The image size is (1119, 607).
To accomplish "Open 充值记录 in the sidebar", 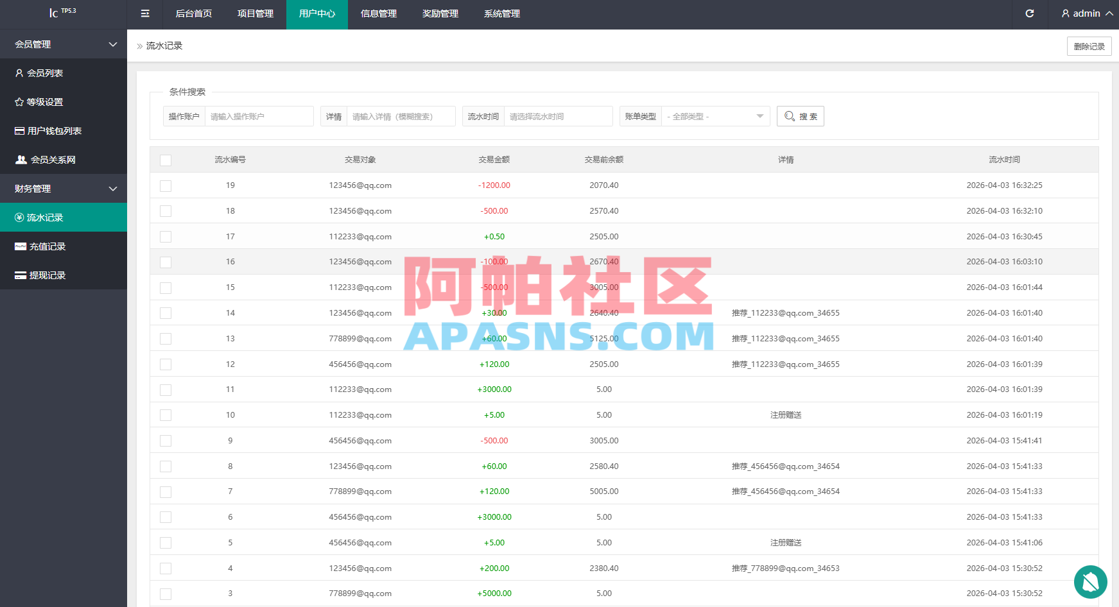I will [x=64, y=246].
